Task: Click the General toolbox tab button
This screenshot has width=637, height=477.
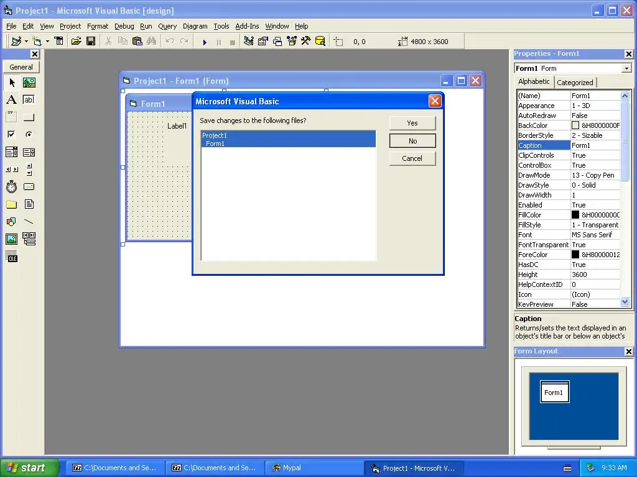Action: pos(21,67)
